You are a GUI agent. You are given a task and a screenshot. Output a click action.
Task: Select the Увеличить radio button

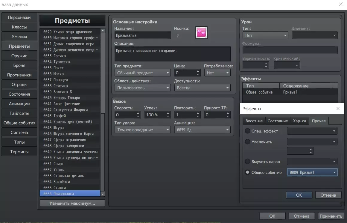coord(247,142)
